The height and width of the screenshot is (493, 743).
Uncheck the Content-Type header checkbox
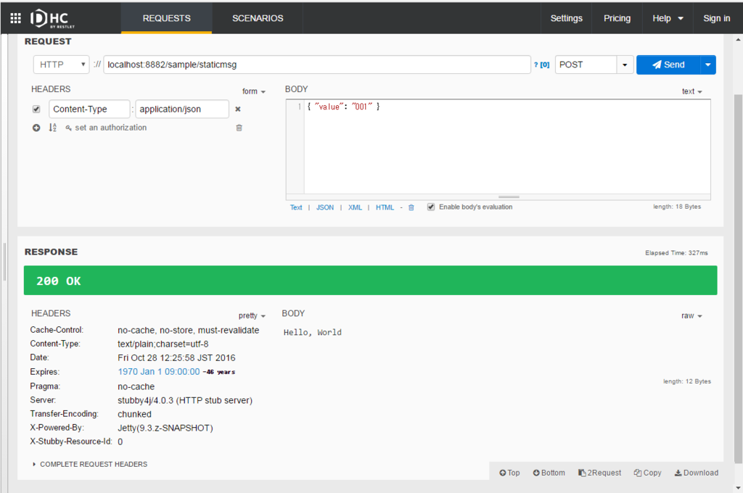point(36,109)
